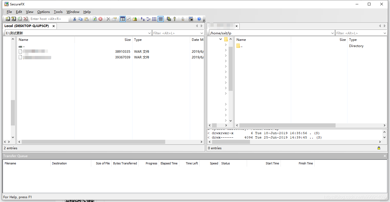This screenshot has width=390, height=202.
Task: Click the Paste clipboard icon
Action: (86, 19)
